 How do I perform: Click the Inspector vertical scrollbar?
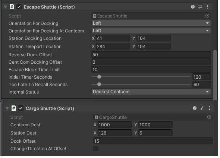(x=215, y=75)
